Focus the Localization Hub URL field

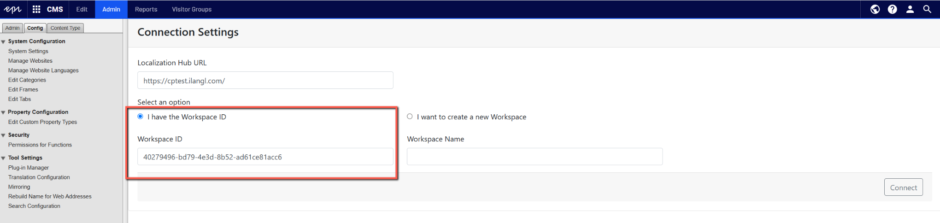[x=265, y=81]
